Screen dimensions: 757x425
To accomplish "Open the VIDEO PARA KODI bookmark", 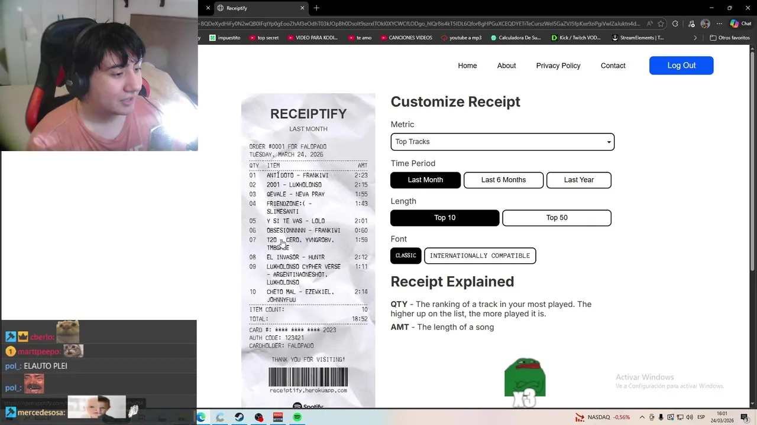I will [x=312, y=38].
